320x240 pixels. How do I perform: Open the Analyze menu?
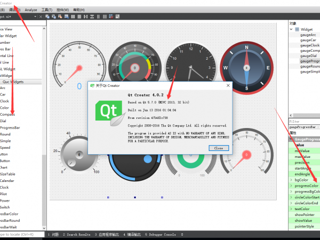click(31, 10)
